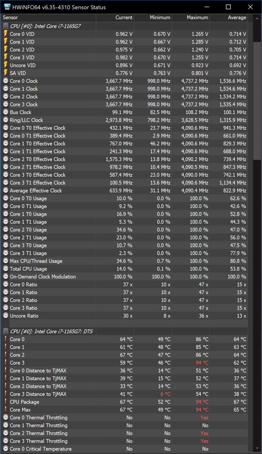Click the icon beside Core 0 Critical Temperature
This screenshot has height=454, width=262.
5,449
